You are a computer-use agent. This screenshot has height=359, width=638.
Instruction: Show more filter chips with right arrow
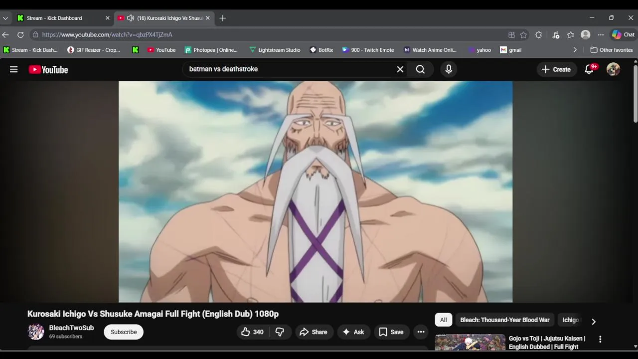(x=593, y=322)
